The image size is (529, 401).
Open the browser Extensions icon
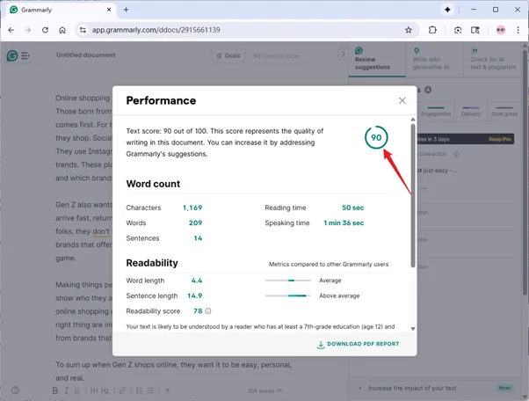pos(433,29)
